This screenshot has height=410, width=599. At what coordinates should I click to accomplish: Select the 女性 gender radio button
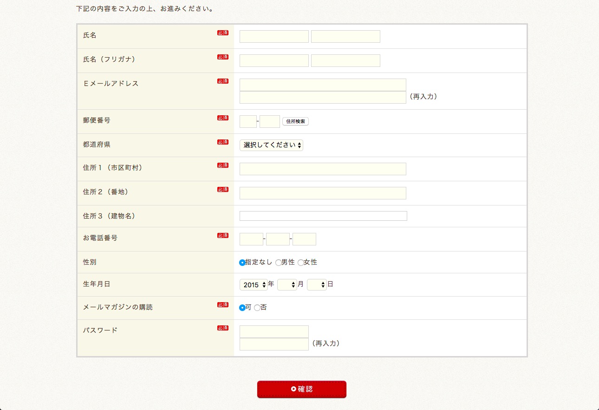[300, 263]
